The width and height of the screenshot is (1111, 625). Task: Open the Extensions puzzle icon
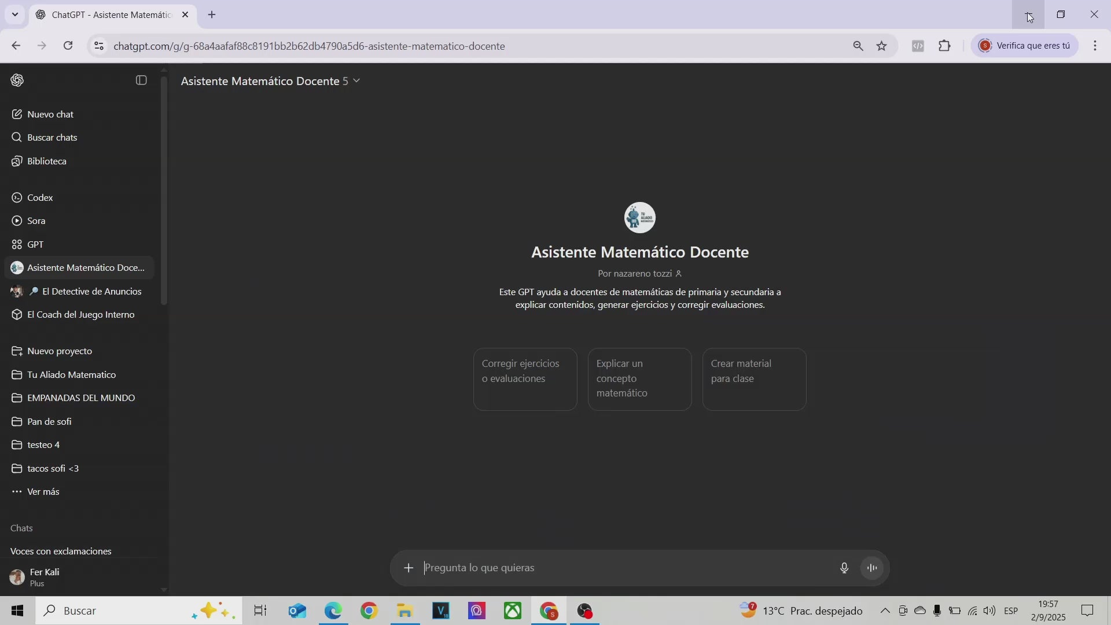click(x=945, y=46)
